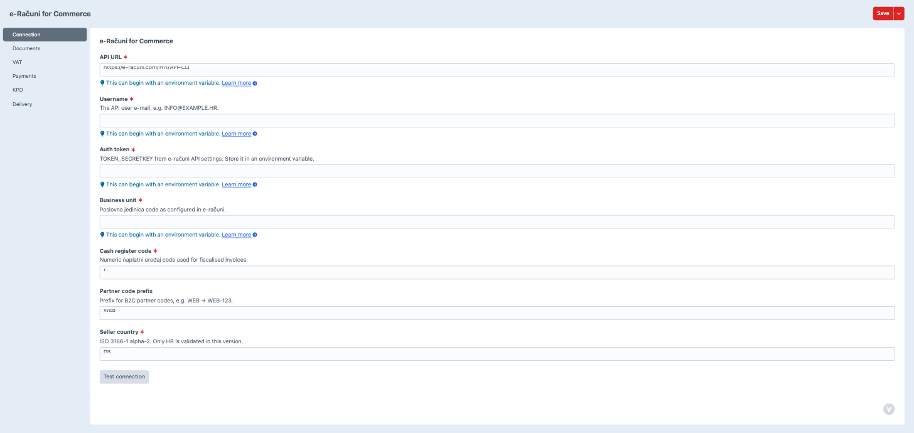914x433 pixels.
Task: Expand the Save button dropdown arrow
Action: tap(899, 13)
